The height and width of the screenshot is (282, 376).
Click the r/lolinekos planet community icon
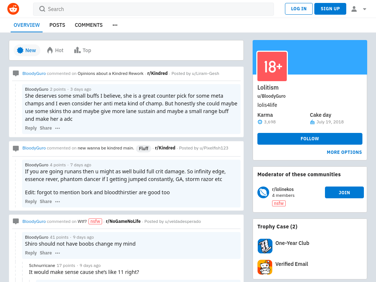(263, 192)
